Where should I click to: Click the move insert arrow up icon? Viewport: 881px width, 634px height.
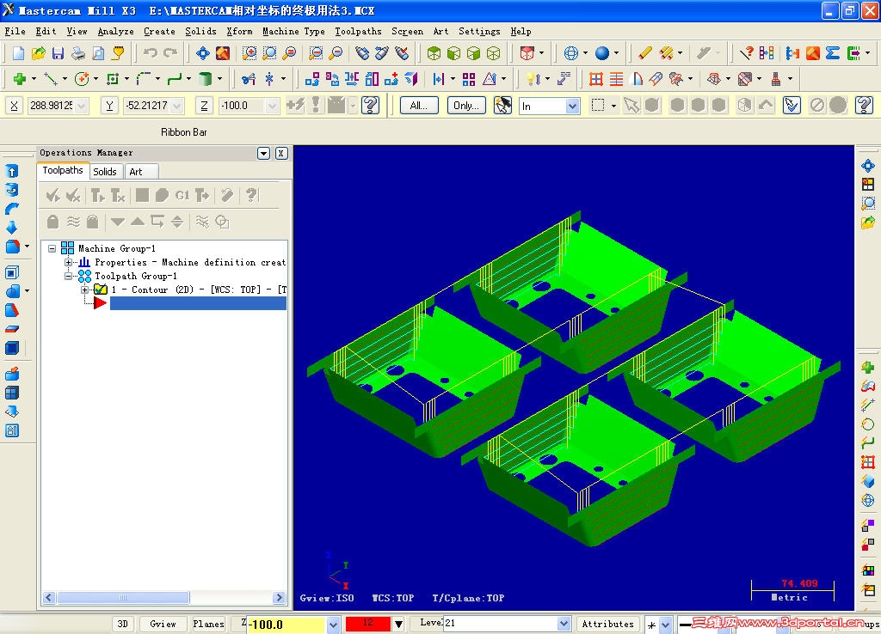pyautogui.click(x=138, y=222)
